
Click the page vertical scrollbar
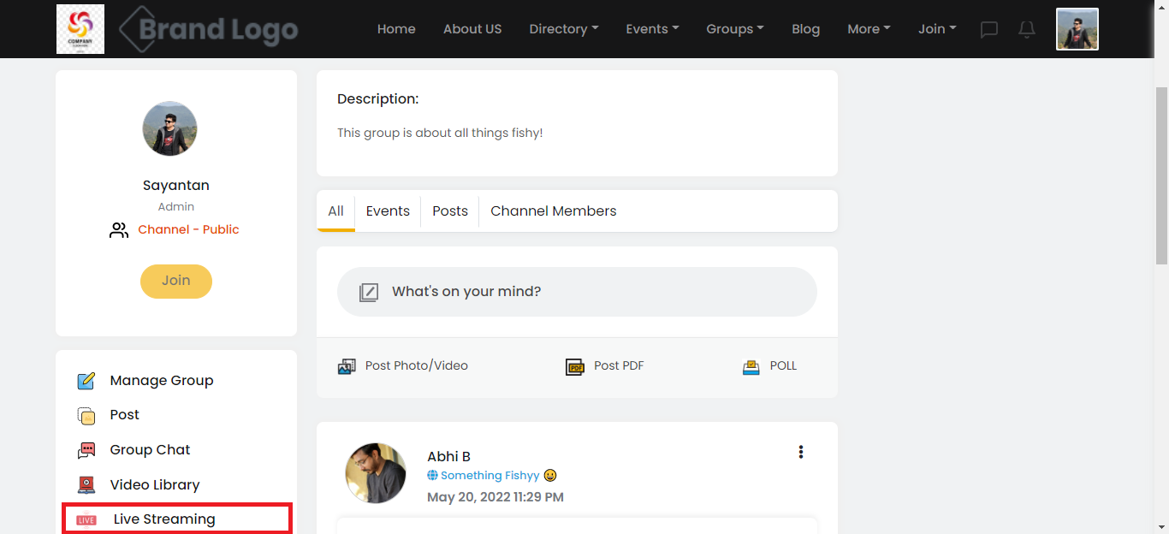pos(1161,171)
